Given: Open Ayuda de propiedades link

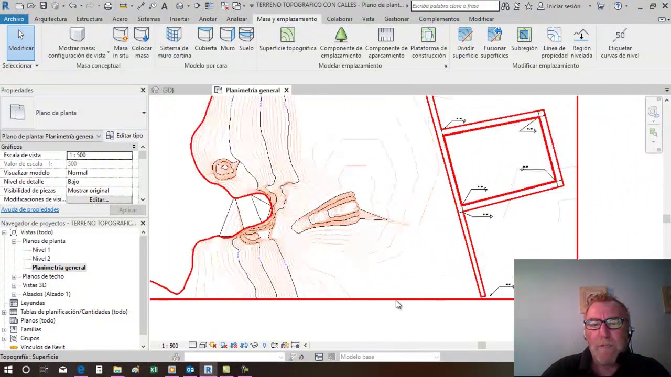Looking at the screenshot, I should (x=30, y=209).
